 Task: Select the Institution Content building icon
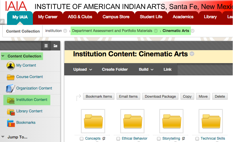[11, 100]
